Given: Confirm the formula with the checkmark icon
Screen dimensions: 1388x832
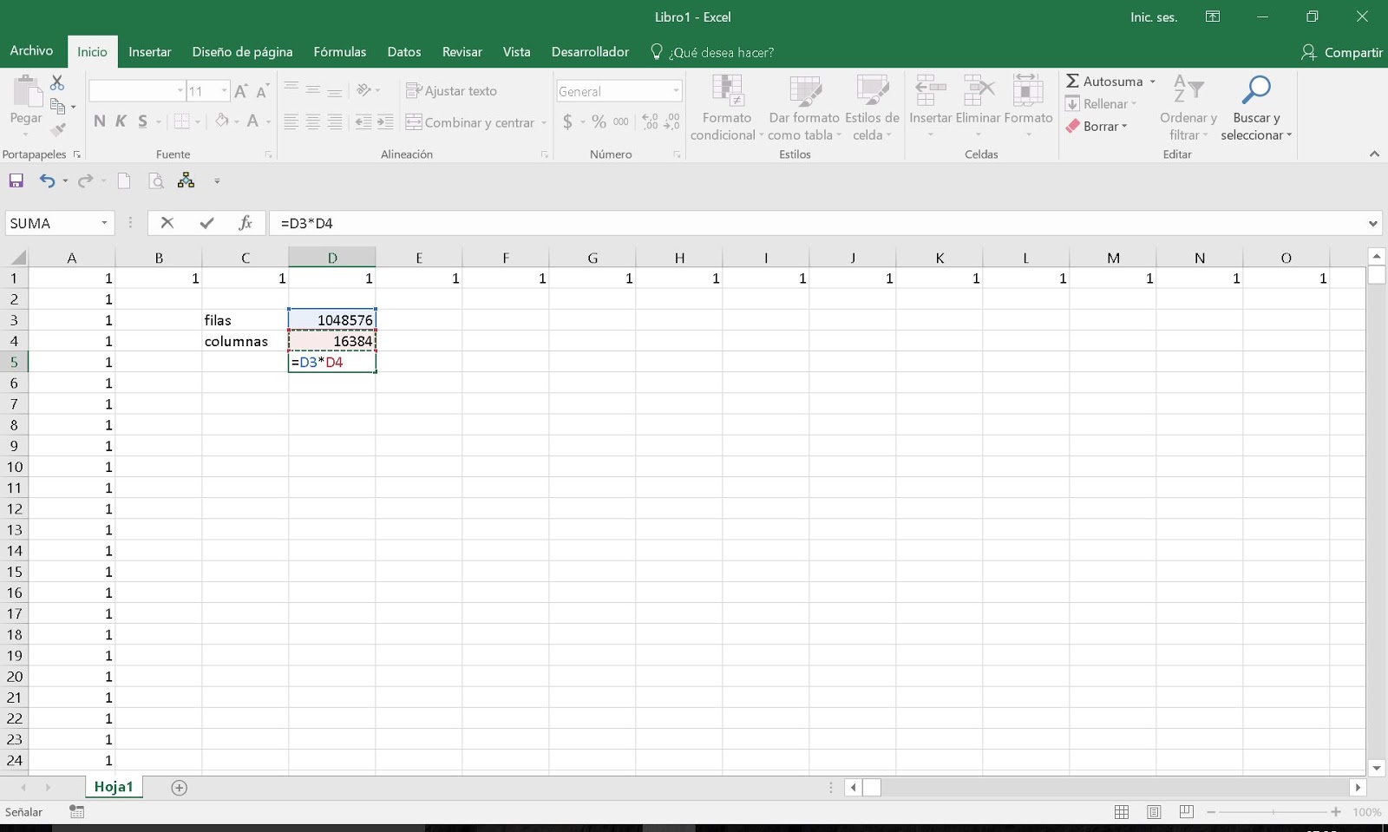Looking at the screenshot, I should click(206, 223).
